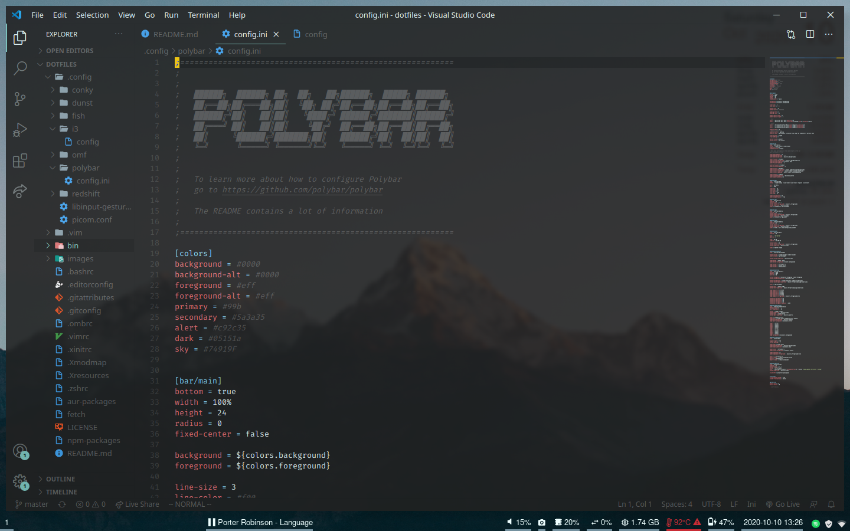850x531 pixels.
Task: Click battery 47% indicator in system bar
Action: point(721,522)
